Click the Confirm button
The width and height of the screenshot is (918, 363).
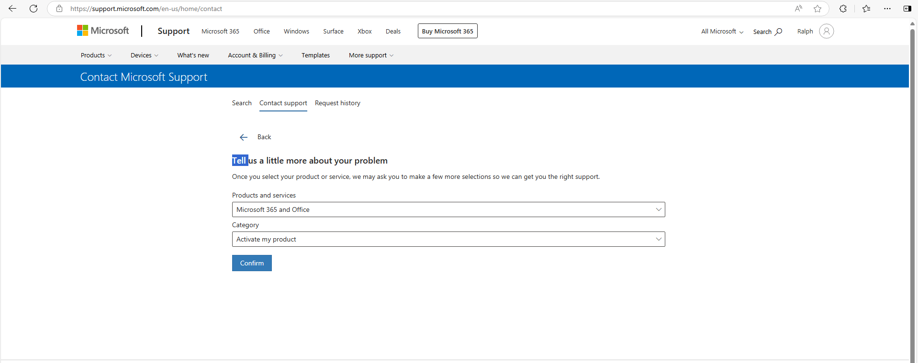point(252,263)
